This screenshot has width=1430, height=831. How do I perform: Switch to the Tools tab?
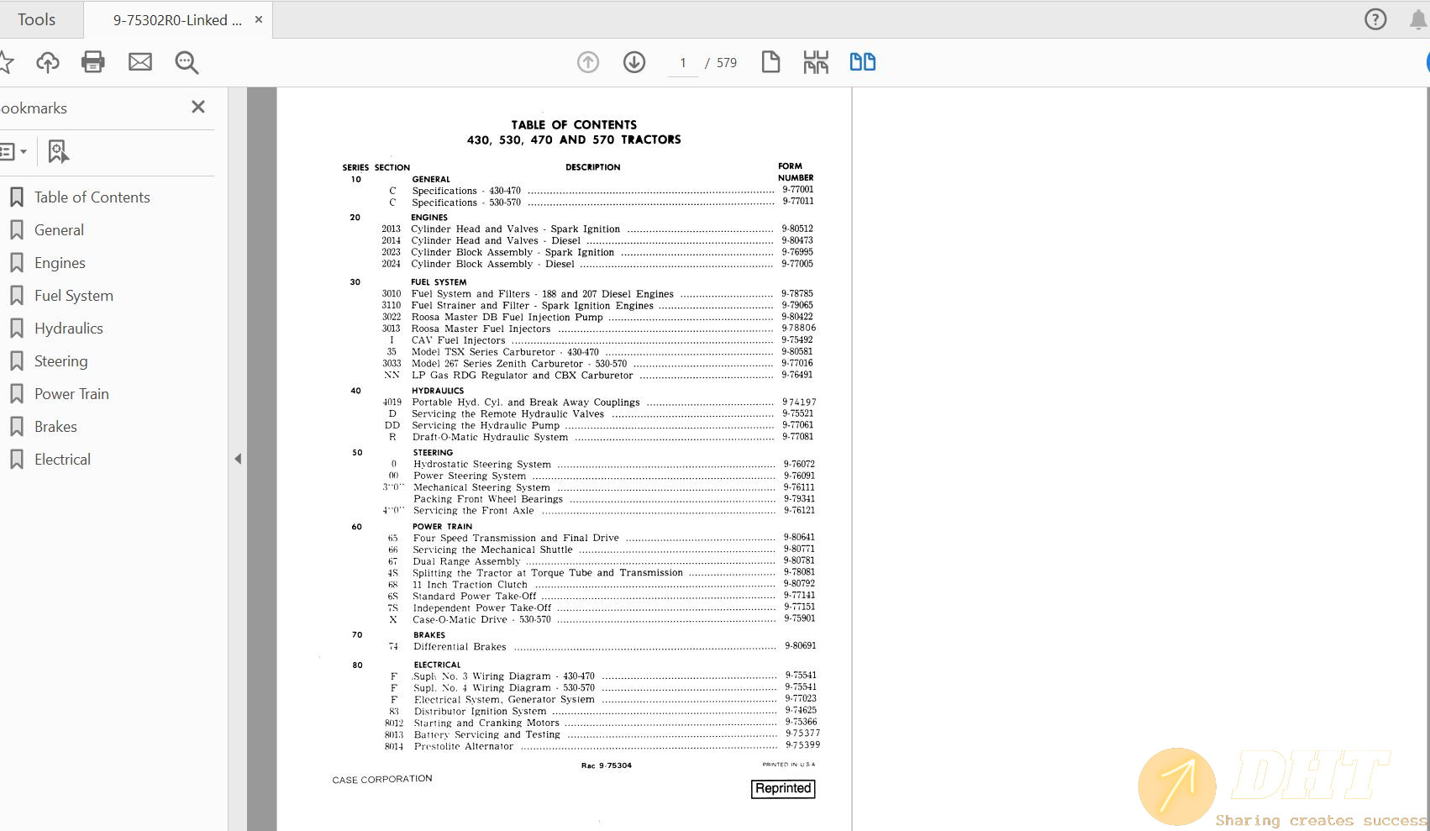[36, 19]
